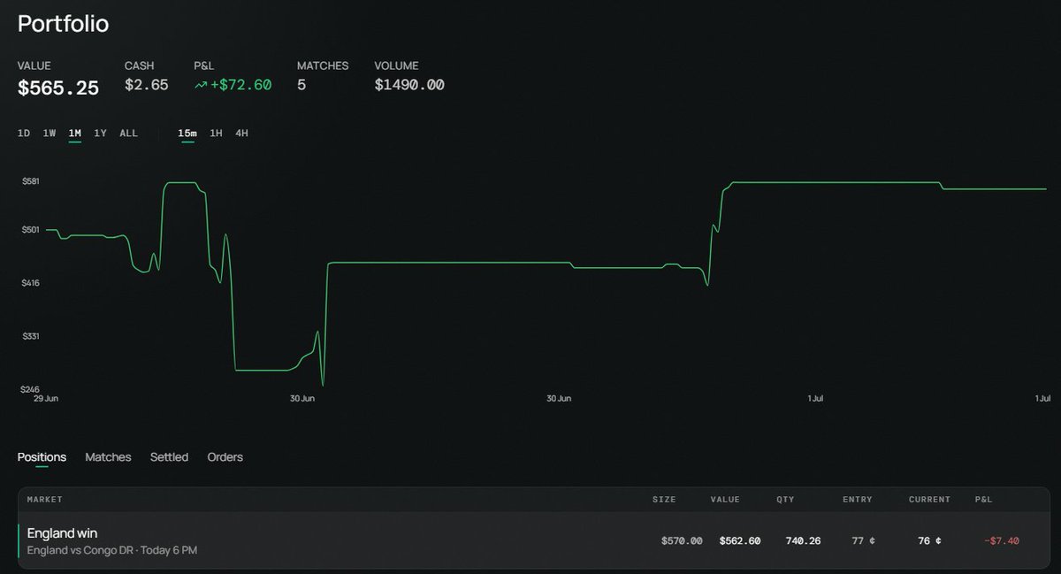This screenshot has height=574, width=1061.
Task: Click the position value $562.60
Action: [739, 540]
